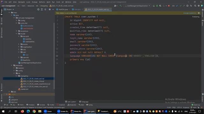Open IDE settings gear in toolbar
This screenshot has height=114, width=204.
click(x=199, y=6)
